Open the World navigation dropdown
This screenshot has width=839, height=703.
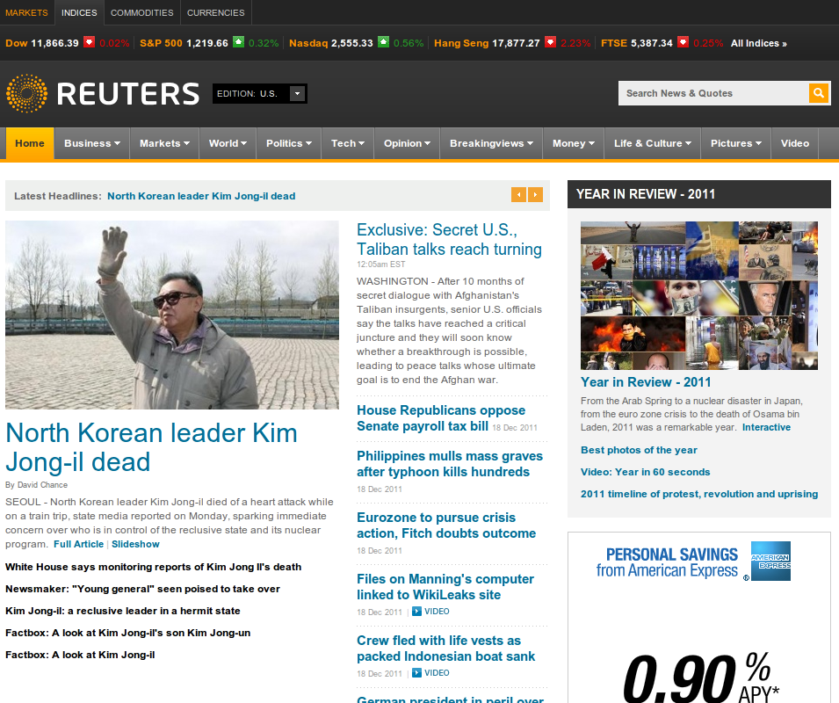pyautogui.click(x=228, y=143)
